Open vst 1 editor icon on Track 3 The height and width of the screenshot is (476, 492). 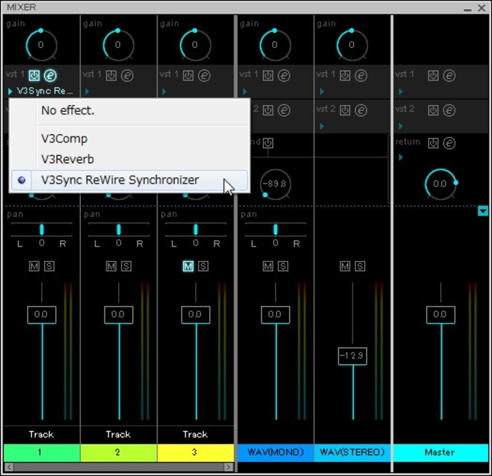pos(204,75)
